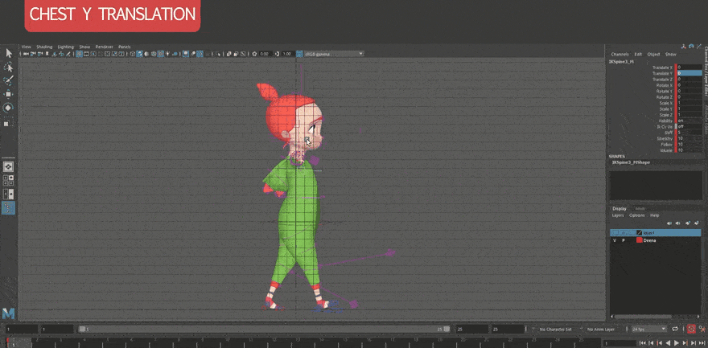Screen dimensions: 708x348
Task: Switch to the Display layer tab
Action: pos(619,208)
